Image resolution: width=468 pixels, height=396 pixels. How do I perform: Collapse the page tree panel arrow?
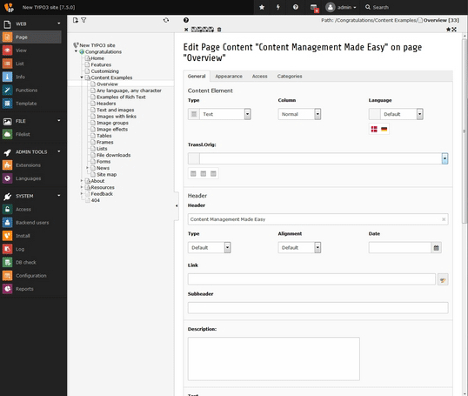coord(177,205)
